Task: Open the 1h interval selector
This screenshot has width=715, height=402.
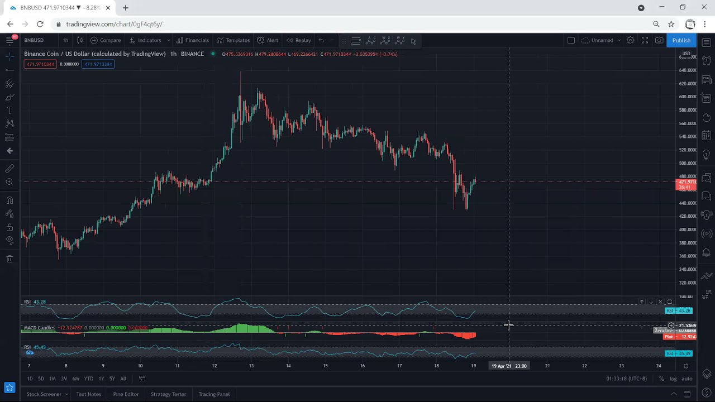Action: (x=65, y=40)
